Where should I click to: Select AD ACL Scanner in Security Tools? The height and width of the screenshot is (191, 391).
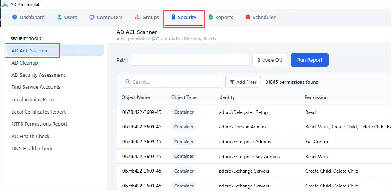coord(55,50)
